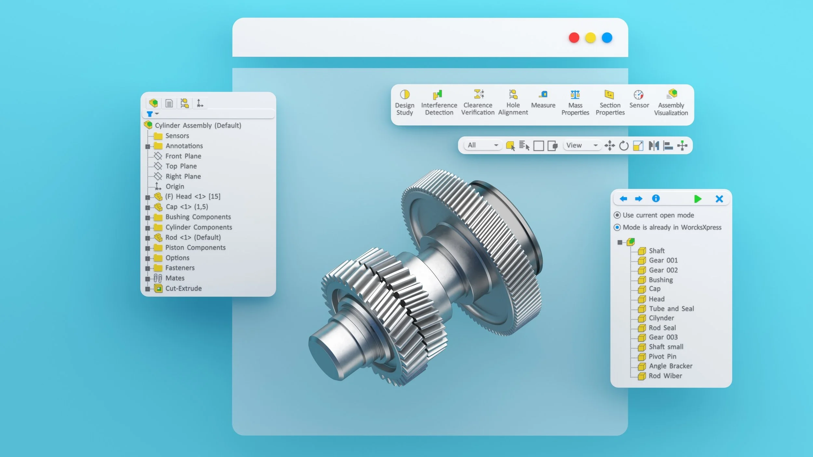
Task: Click the Mates item in the tree
Action: tap(175, 278)
